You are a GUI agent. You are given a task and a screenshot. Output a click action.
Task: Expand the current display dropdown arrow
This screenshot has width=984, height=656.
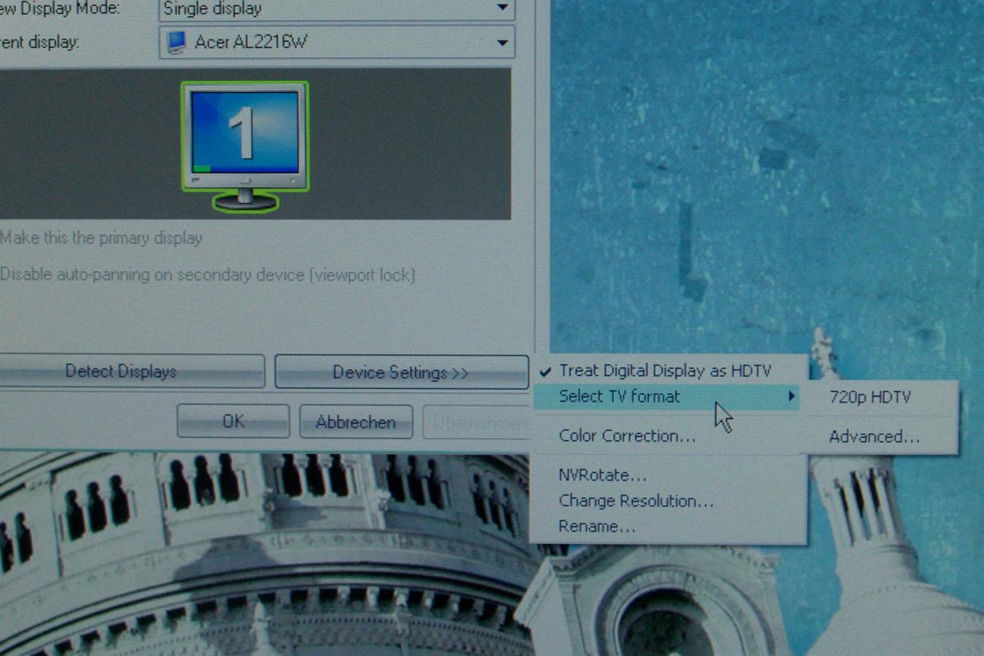[x=502, y=43]
